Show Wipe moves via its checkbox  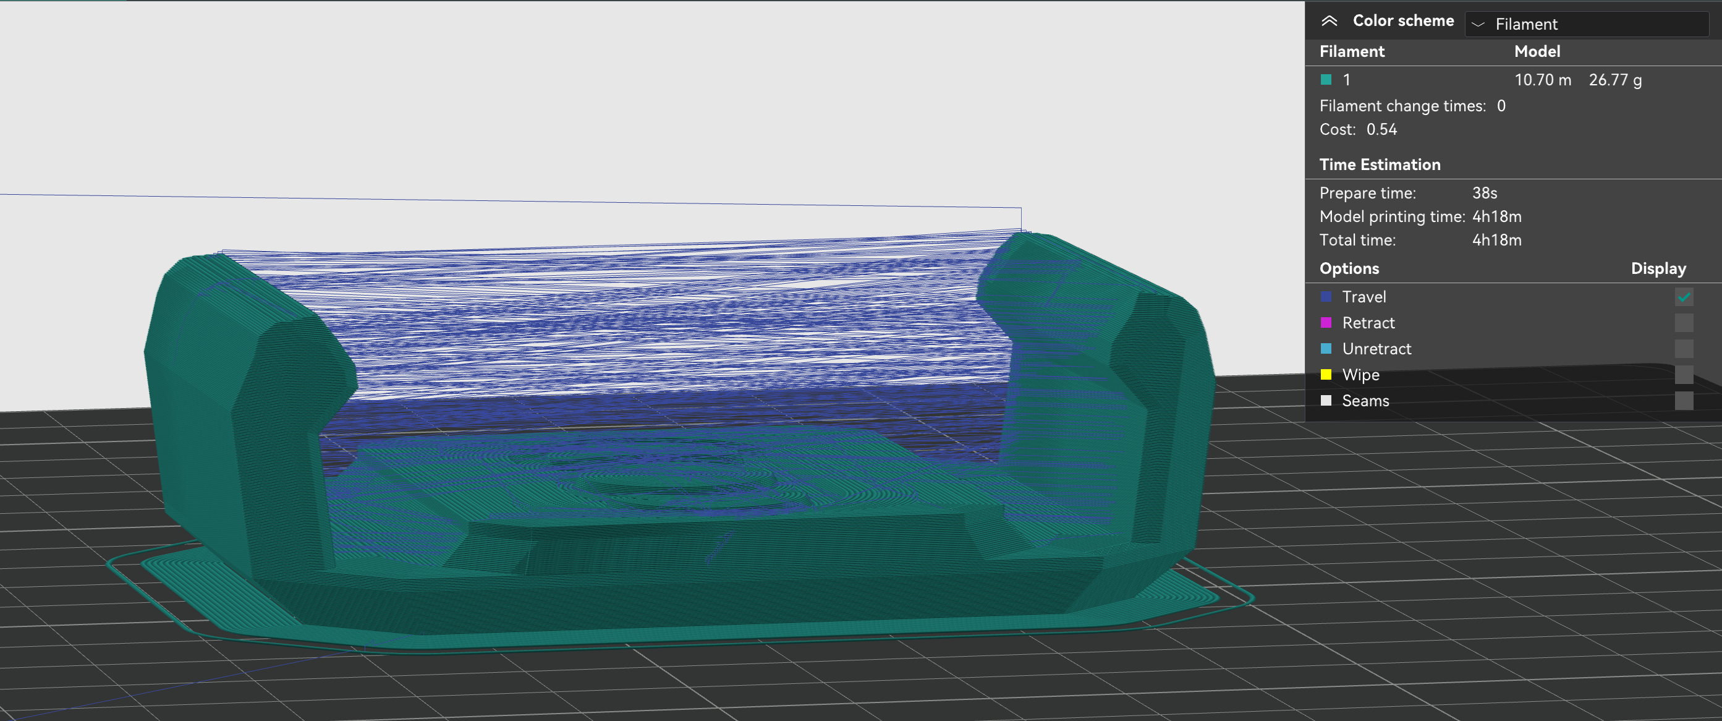pos(1683,375)
